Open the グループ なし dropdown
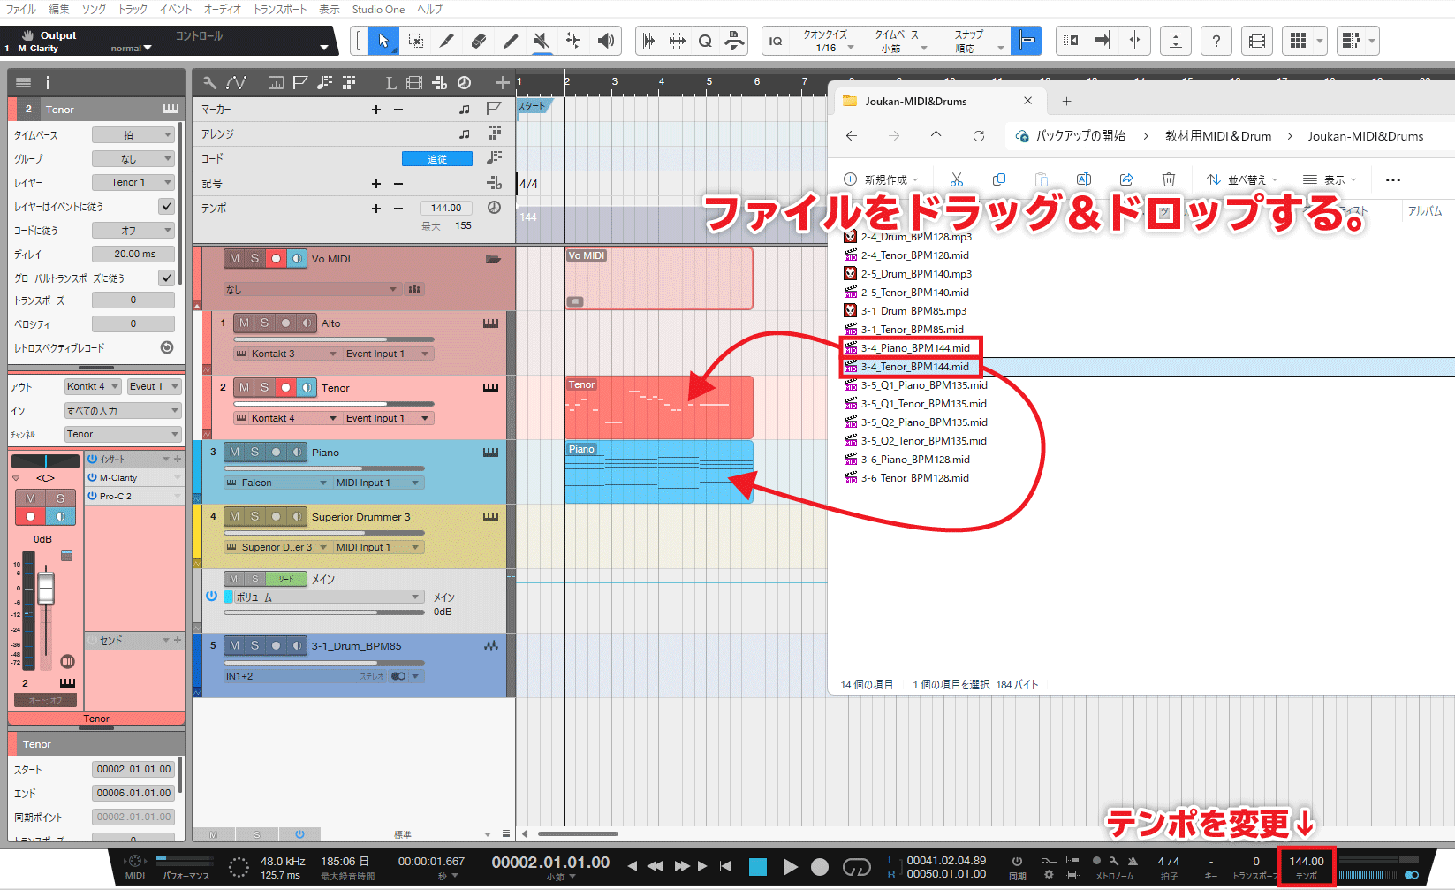Screen dimensions: 1455x890 [133, 159]
